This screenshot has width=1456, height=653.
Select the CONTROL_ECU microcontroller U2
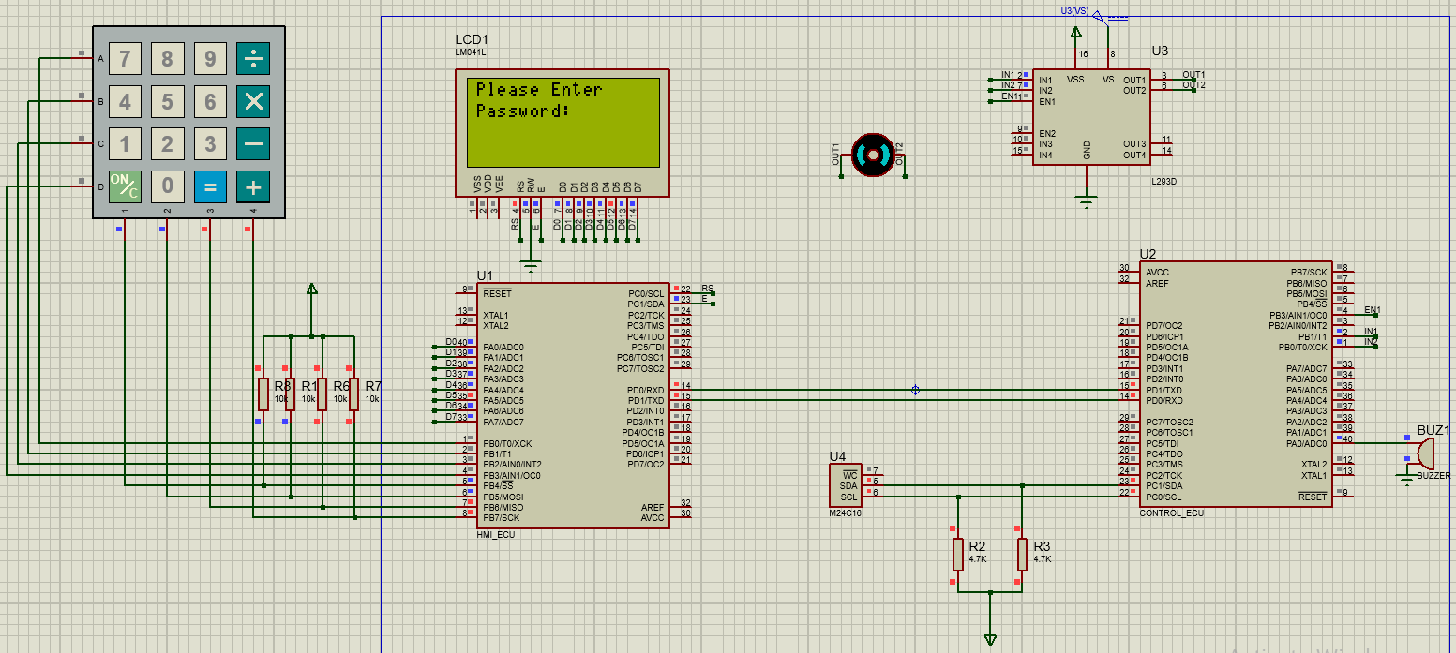point(1238,384)
